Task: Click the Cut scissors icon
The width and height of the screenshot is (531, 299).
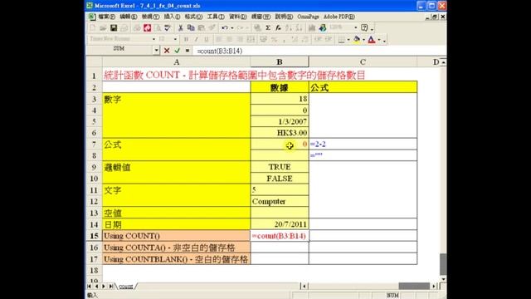Action: 181,27
